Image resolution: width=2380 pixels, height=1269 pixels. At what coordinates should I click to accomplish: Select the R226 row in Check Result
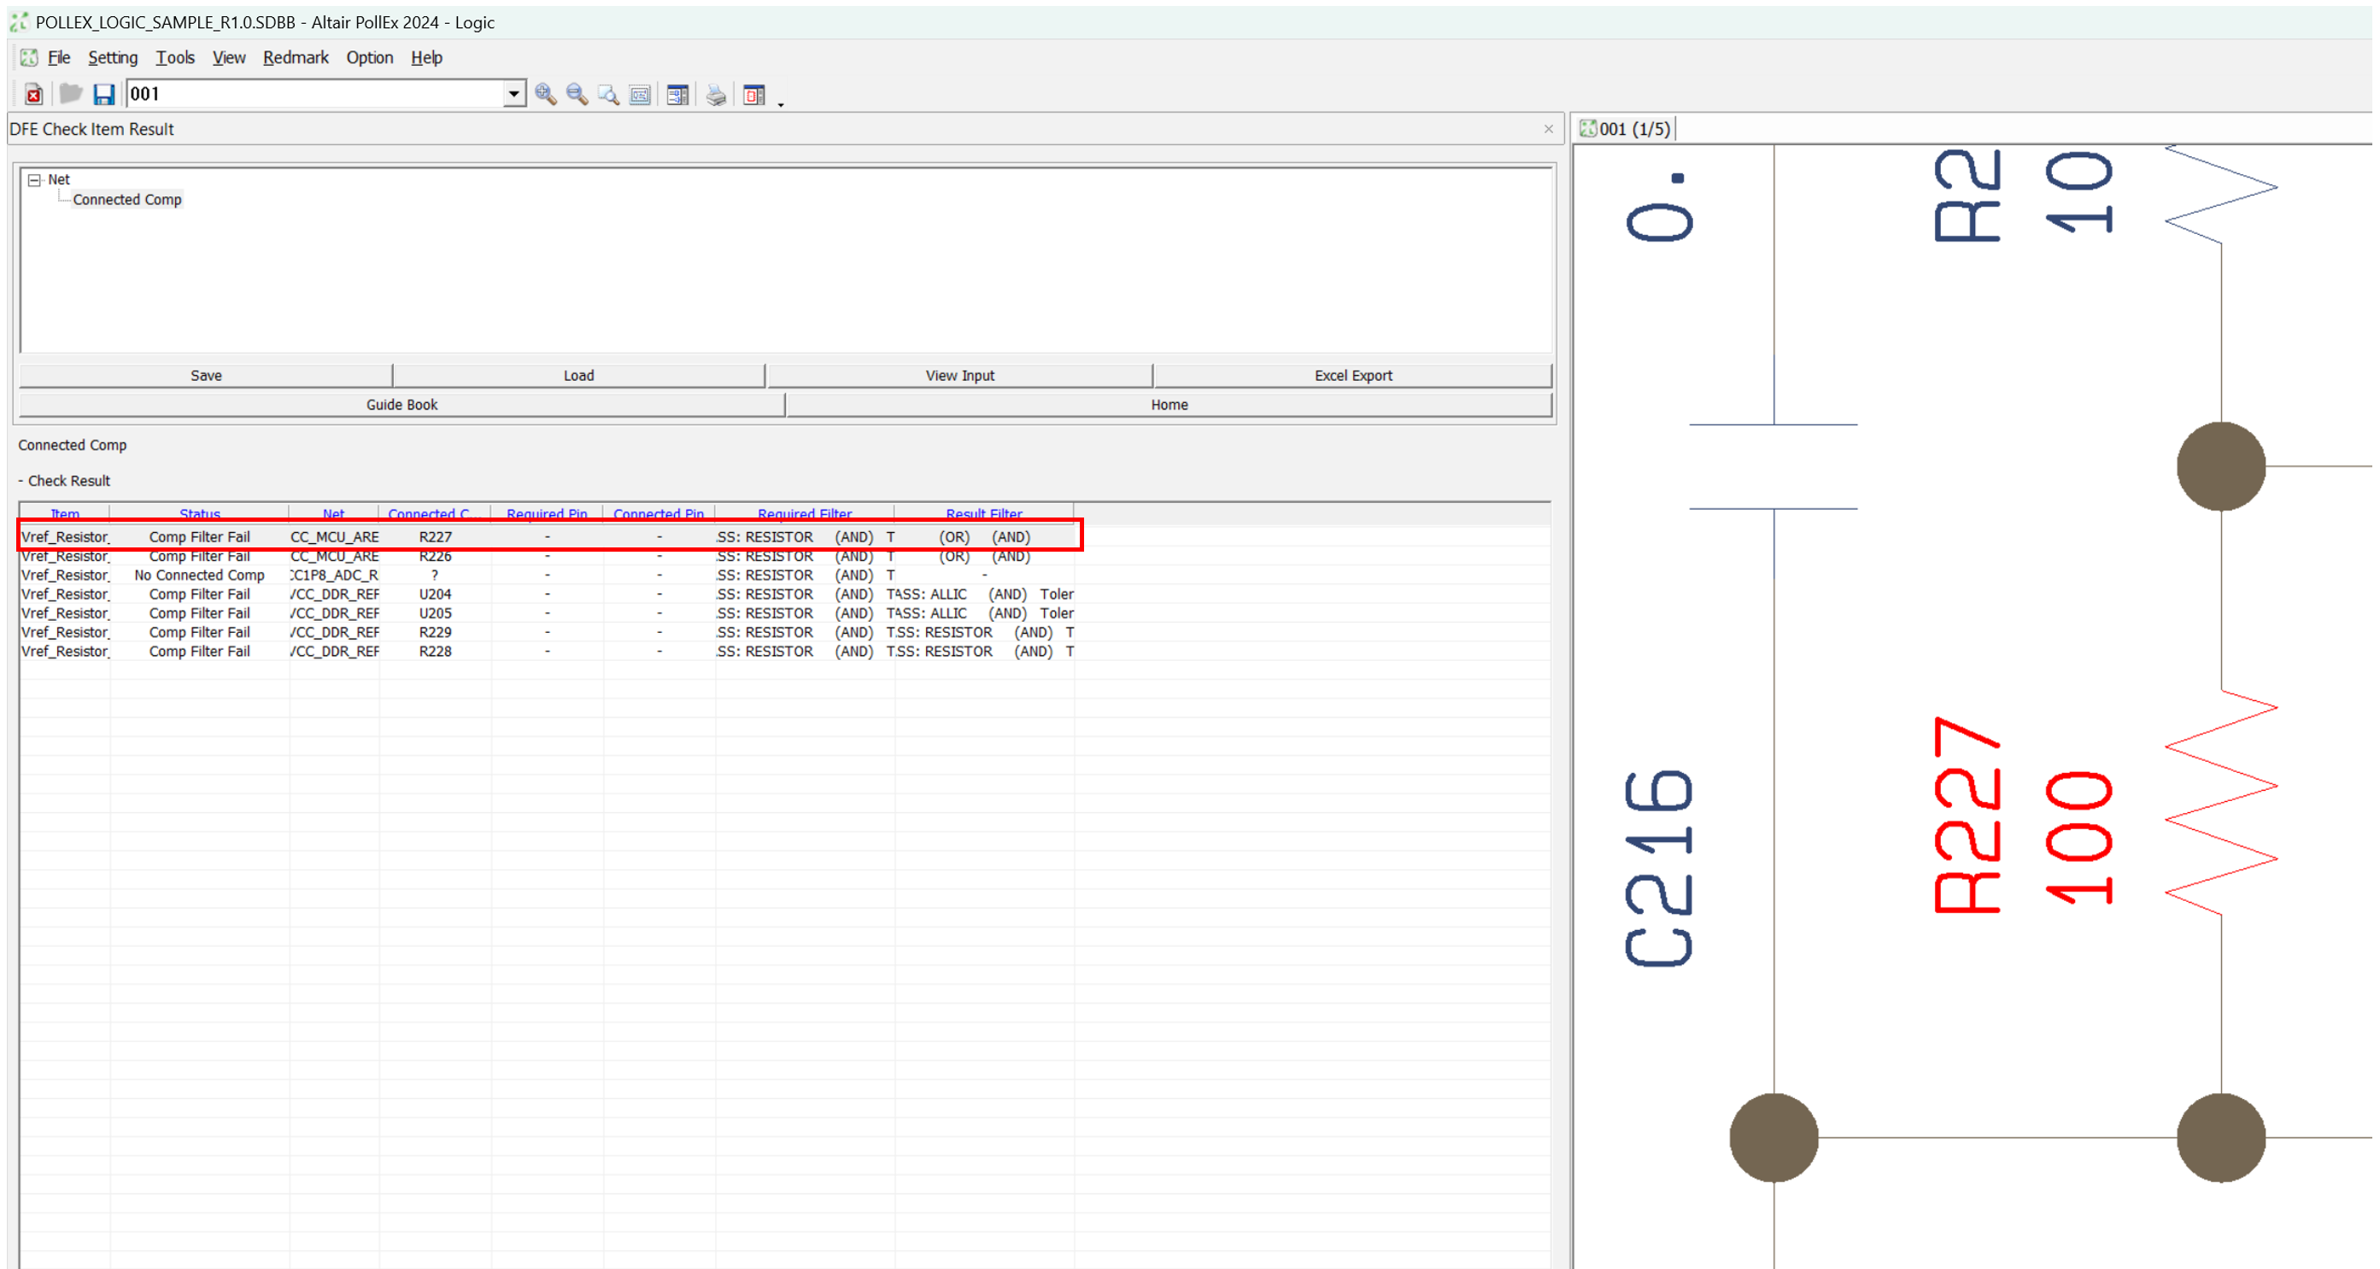(434, 556)
